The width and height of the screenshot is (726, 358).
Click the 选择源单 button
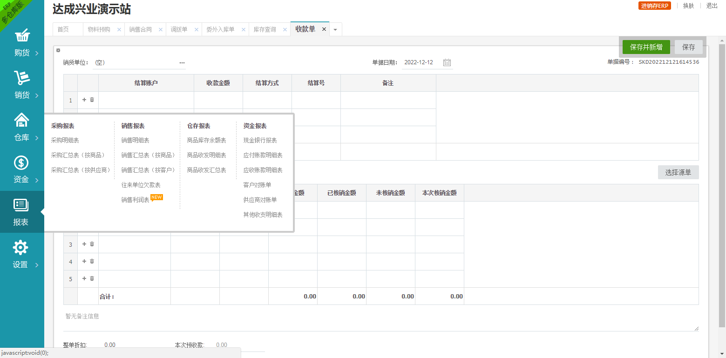[x=678, y=172]
